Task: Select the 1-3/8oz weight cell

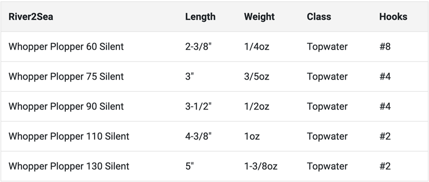Action: pyautogui.click(x=260, y=166)
